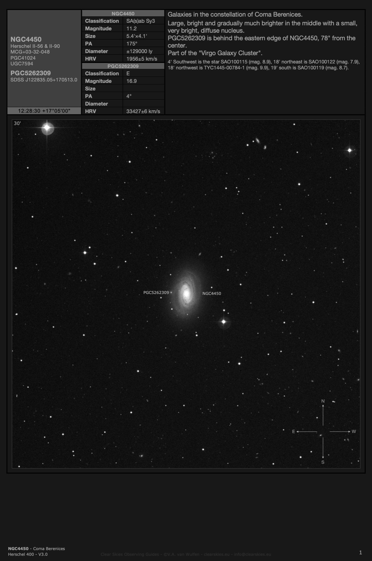This screenshot has height=561, width=372.
Task: Click the 33427±6 km/s HRV value
Action: [143, 111]
